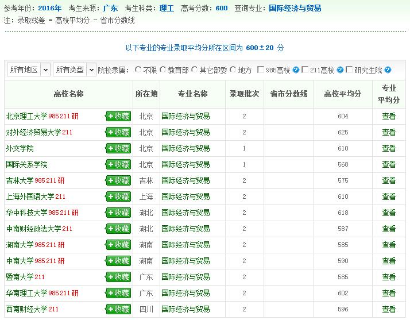Image resolution: width=410 pixels, height=320 pixels.
Task: Click 收藏 button for 华中科技大学
Action: tap(118, 213)
